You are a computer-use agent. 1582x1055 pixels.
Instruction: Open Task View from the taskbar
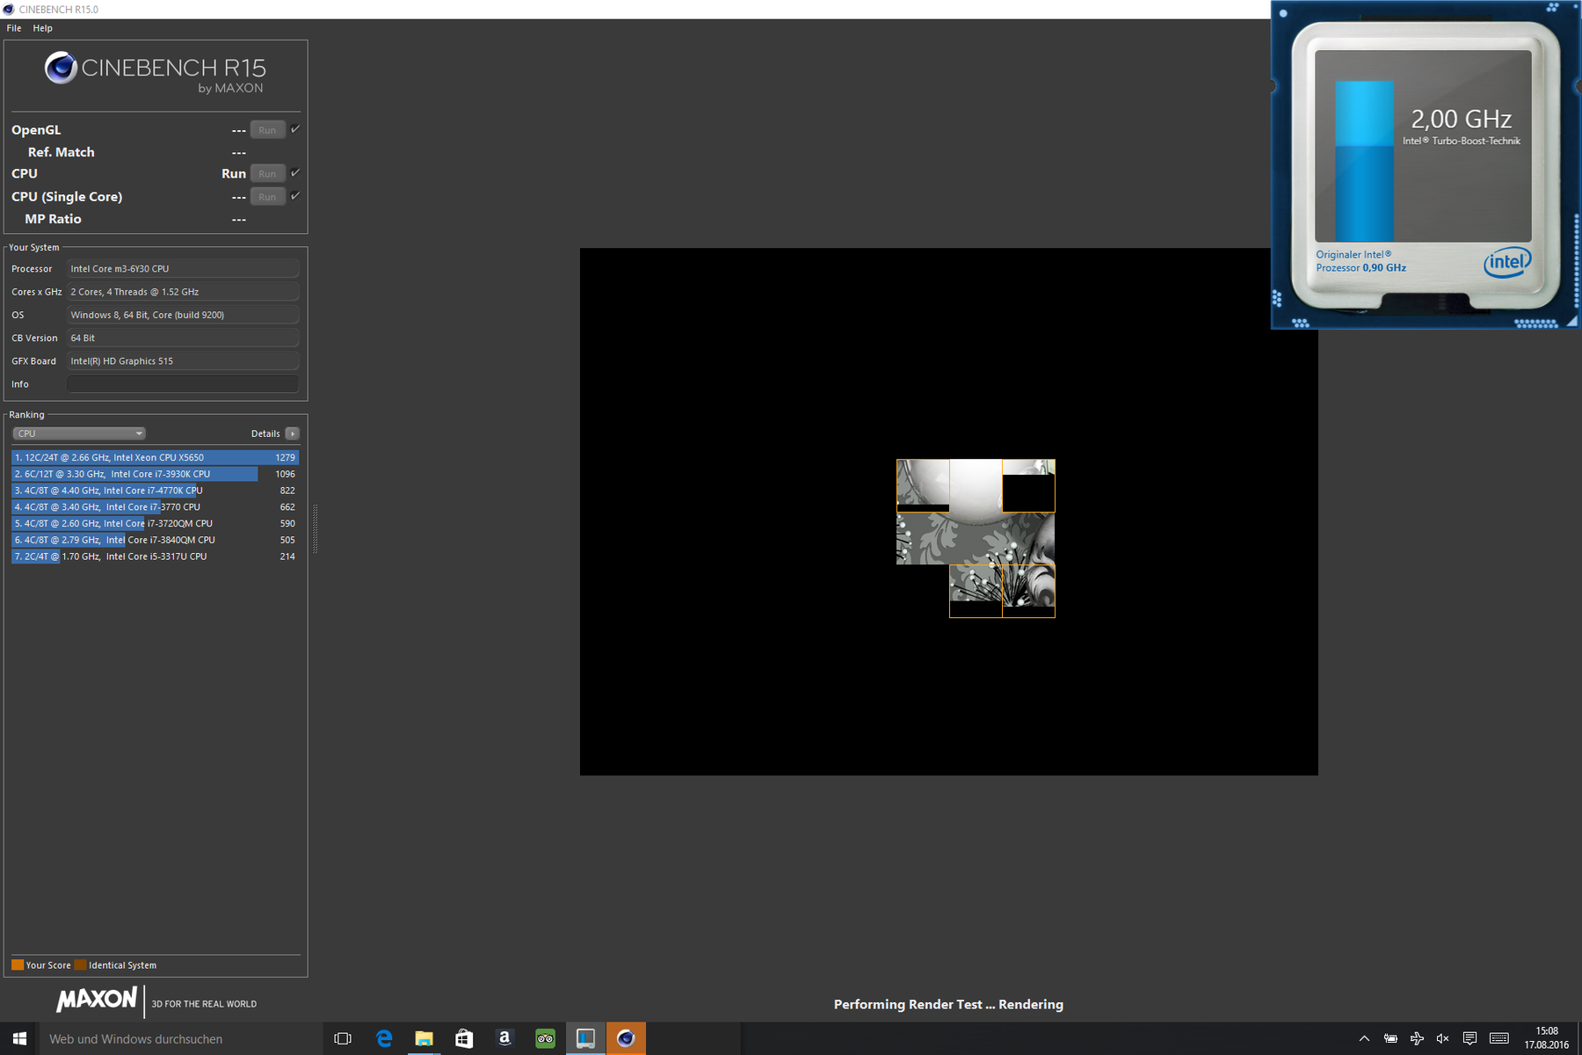343,1038
